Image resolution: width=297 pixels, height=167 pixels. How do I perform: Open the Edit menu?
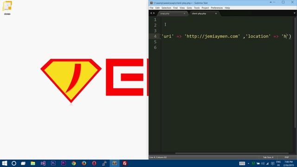pyautogui.click(x=157, y=8)
